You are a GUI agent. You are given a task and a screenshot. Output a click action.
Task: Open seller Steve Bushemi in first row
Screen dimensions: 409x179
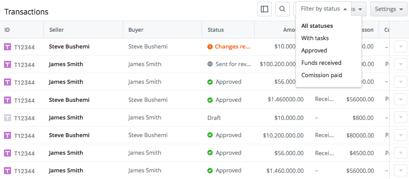point(69,46)
